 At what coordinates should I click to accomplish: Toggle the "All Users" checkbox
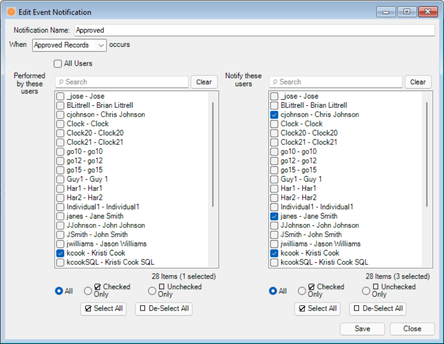tap(58, 64)
